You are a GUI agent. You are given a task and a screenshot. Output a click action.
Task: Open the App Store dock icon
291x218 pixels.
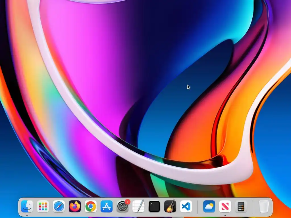click(x=107, y=206)
